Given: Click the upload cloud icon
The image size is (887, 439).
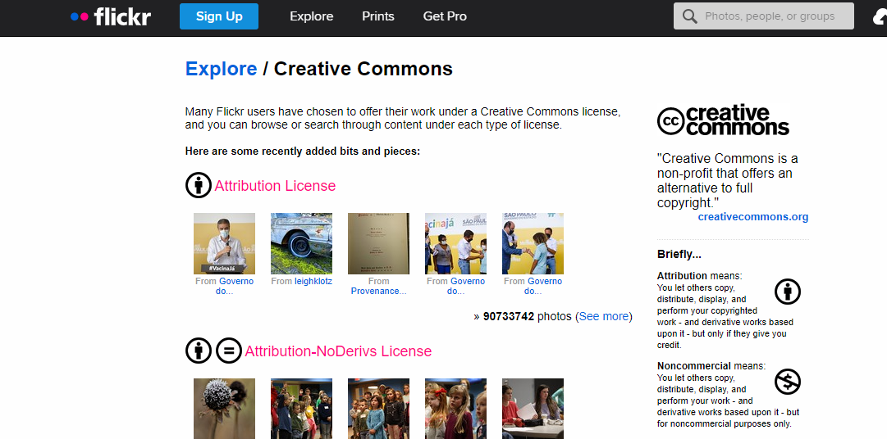Looking at the screenshot, I should (880, 17).
